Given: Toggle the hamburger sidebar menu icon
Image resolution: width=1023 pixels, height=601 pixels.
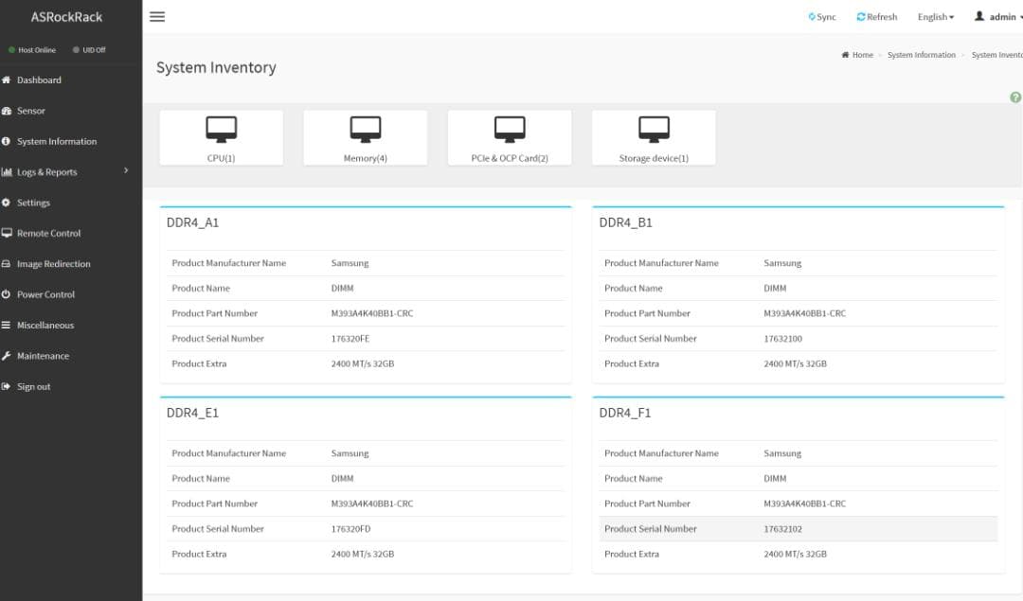Looking at the screenshot, I should 157,17.
